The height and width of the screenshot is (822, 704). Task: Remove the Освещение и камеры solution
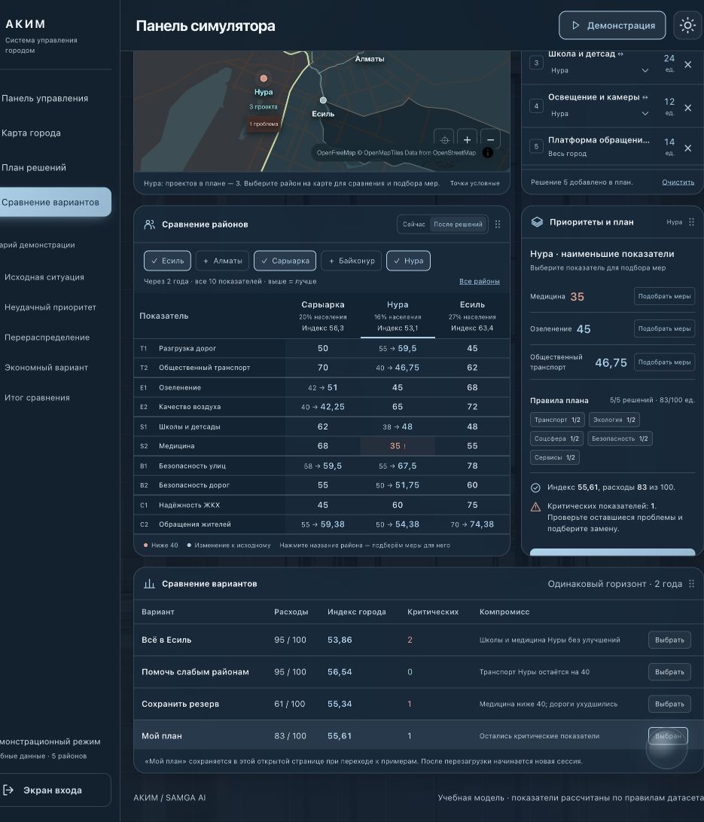687,108
